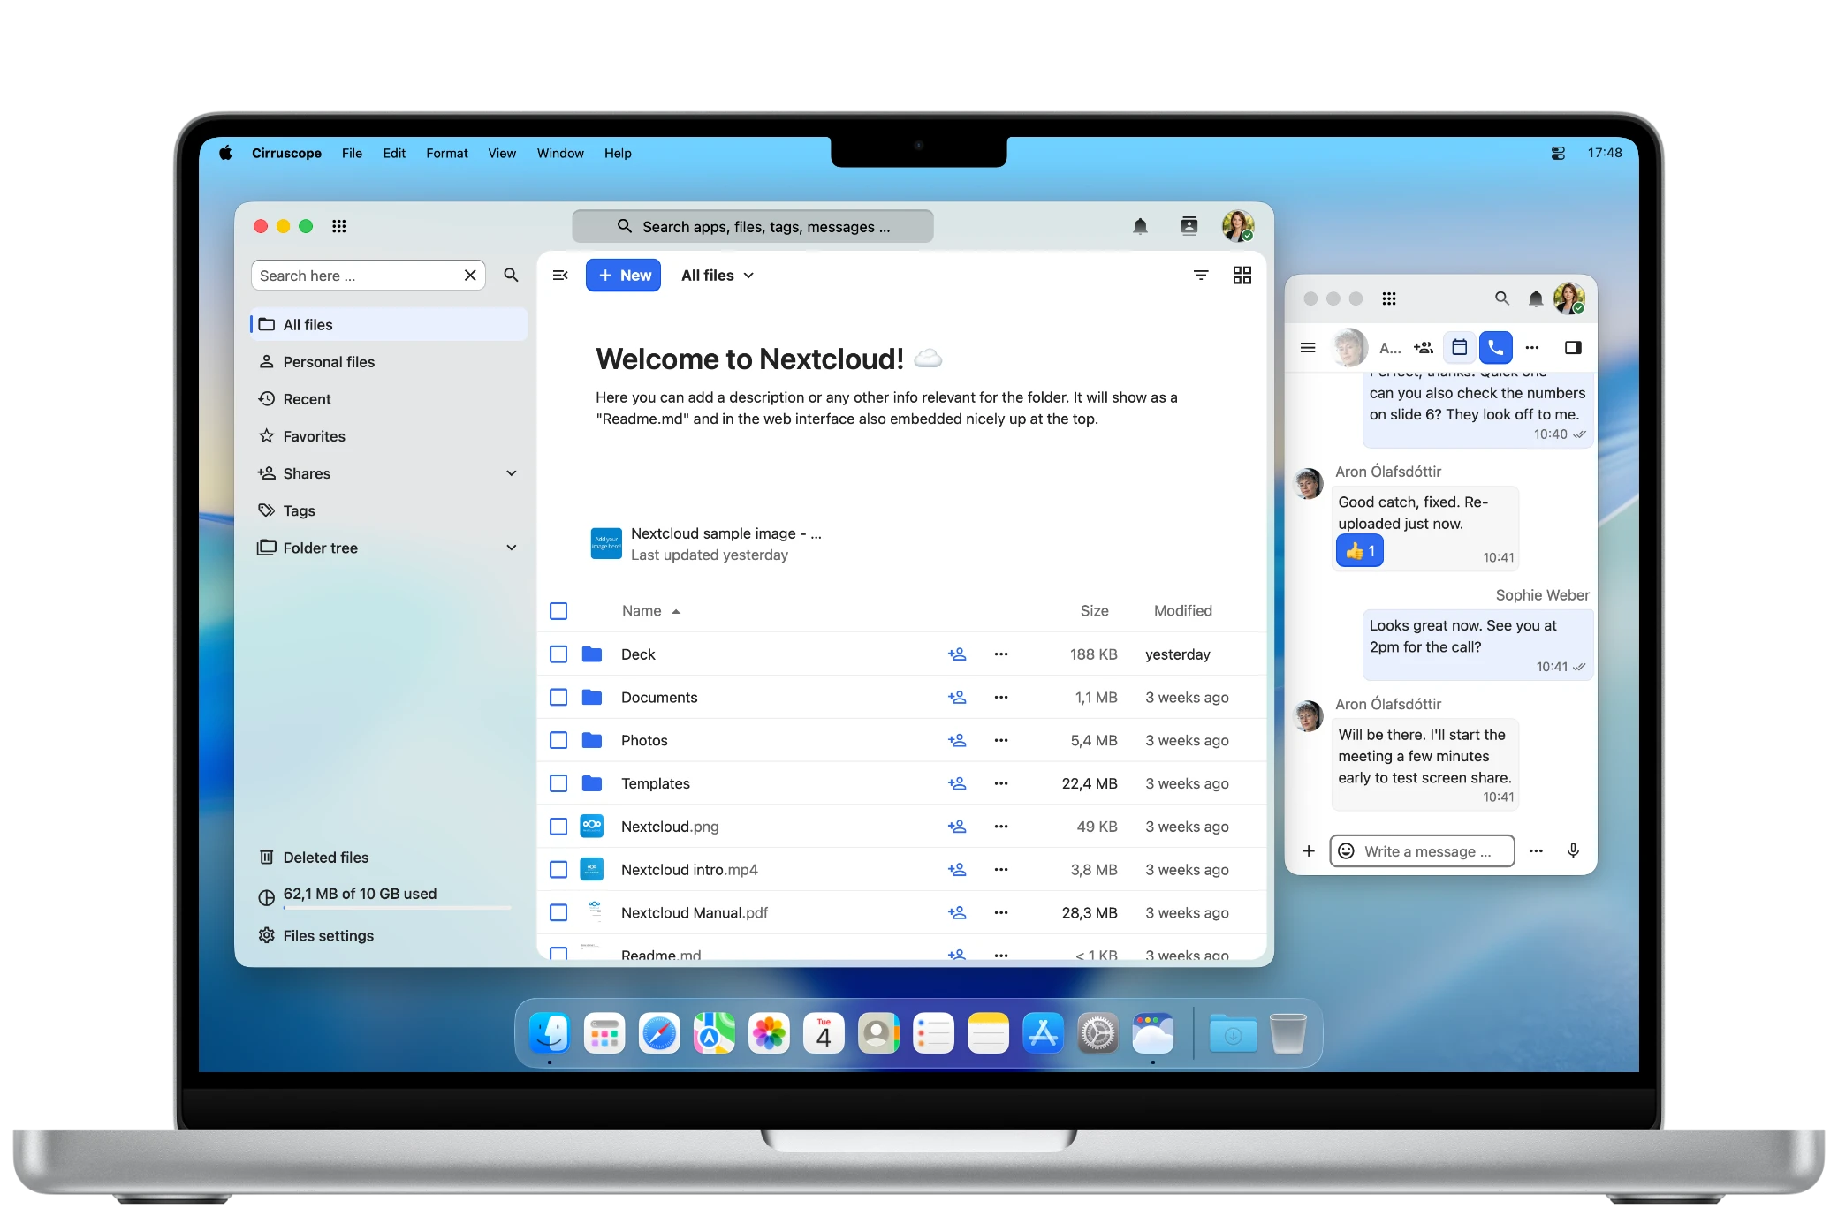This screenshot has height=1209, width=1838.
Task: Open the Window menu
Action: [x=560, y=153]
